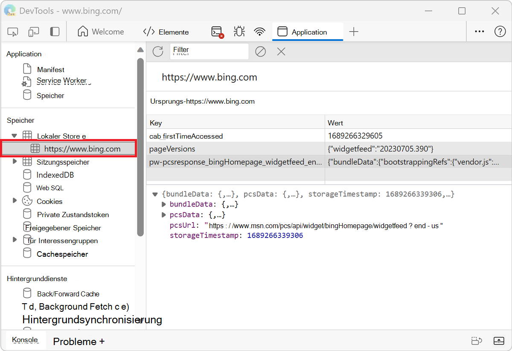Clear all storage entries with the circle-slash icon
The image size is (512, 351).
(x=260, y=52)
